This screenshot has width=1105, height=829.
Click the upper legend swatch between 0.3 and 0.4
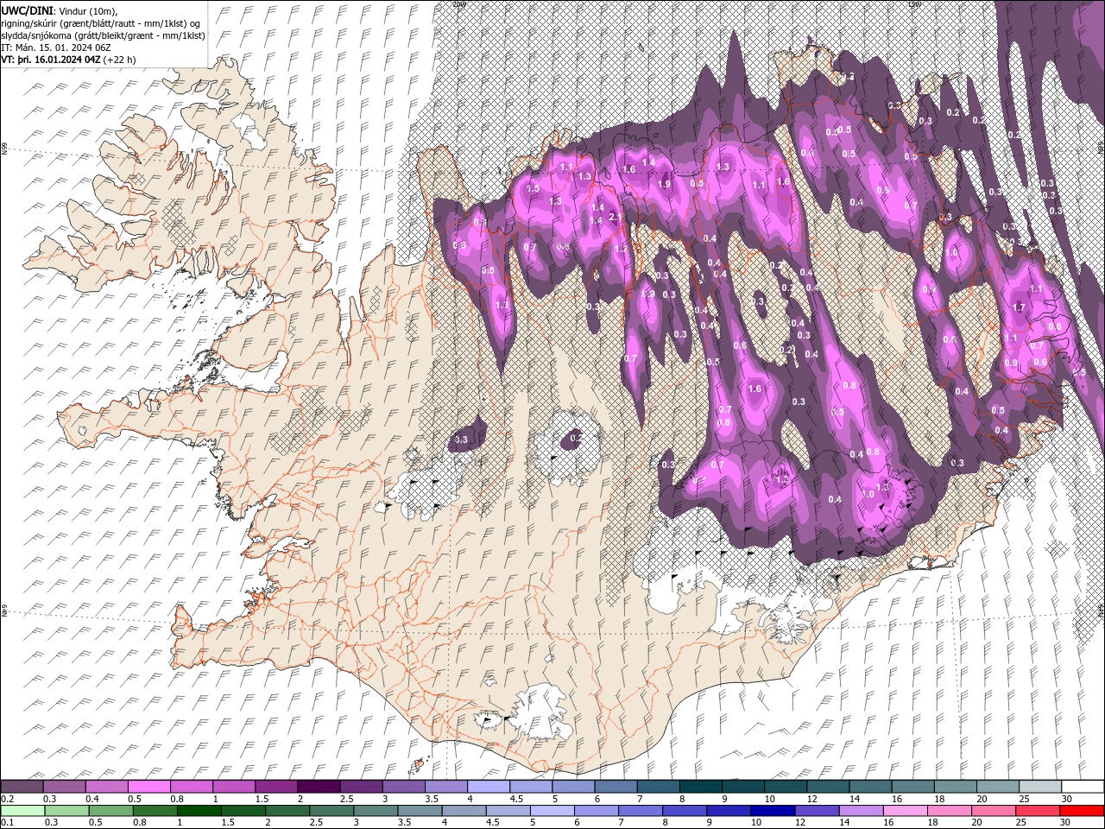[64, 787]
